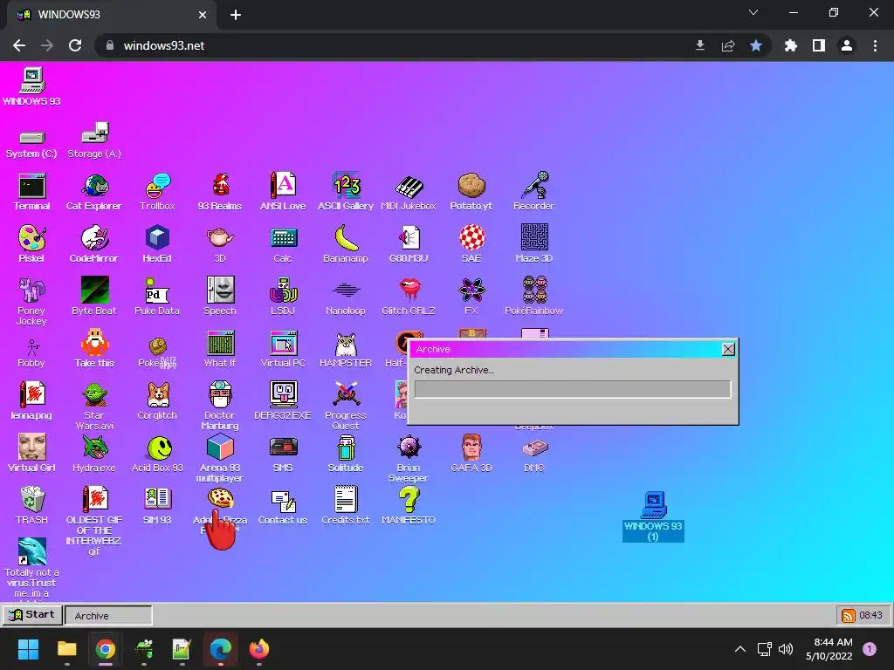
Task: Open Solitude icon
Action: [x=346, y=454]
